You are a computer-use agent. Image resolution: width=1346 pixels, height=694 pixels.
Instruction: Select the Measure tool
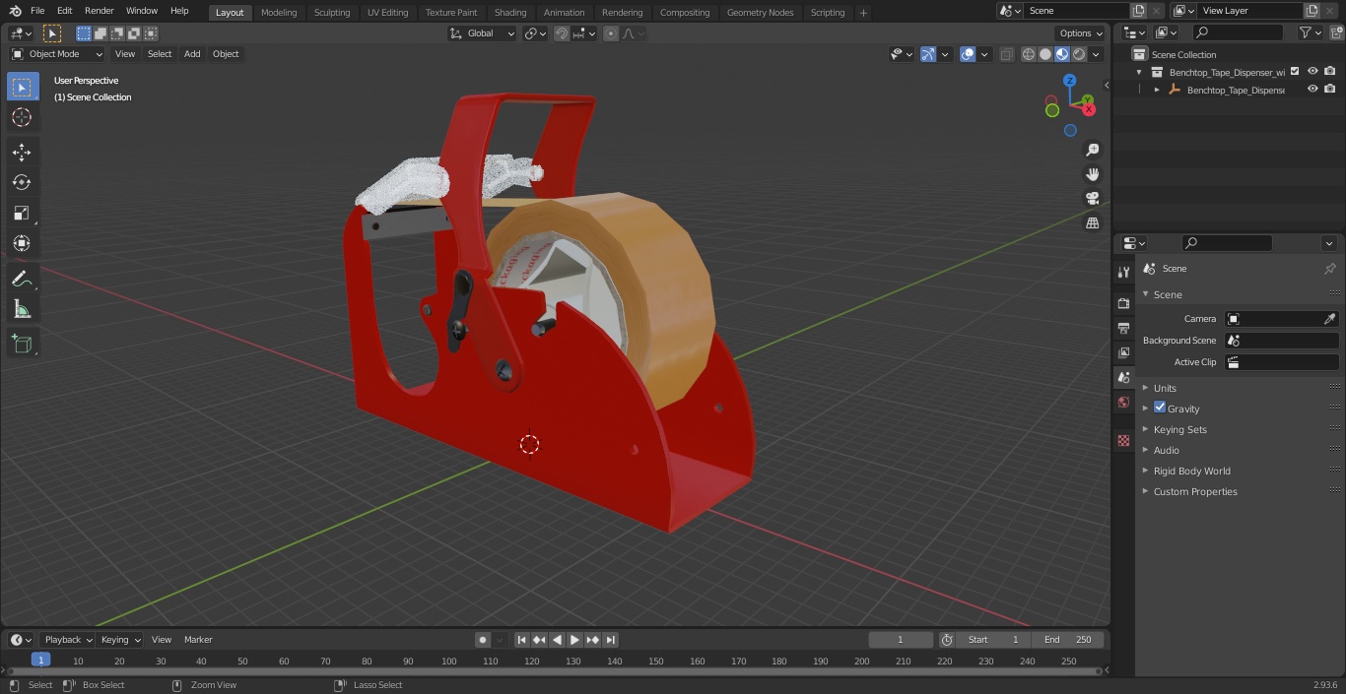click(x=22, y=309)
